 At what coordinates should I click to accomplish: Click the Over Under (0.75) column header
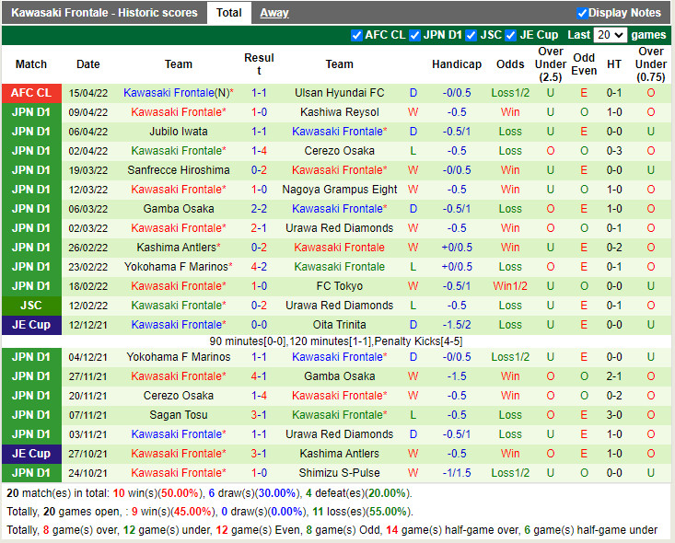click(651, 64)
